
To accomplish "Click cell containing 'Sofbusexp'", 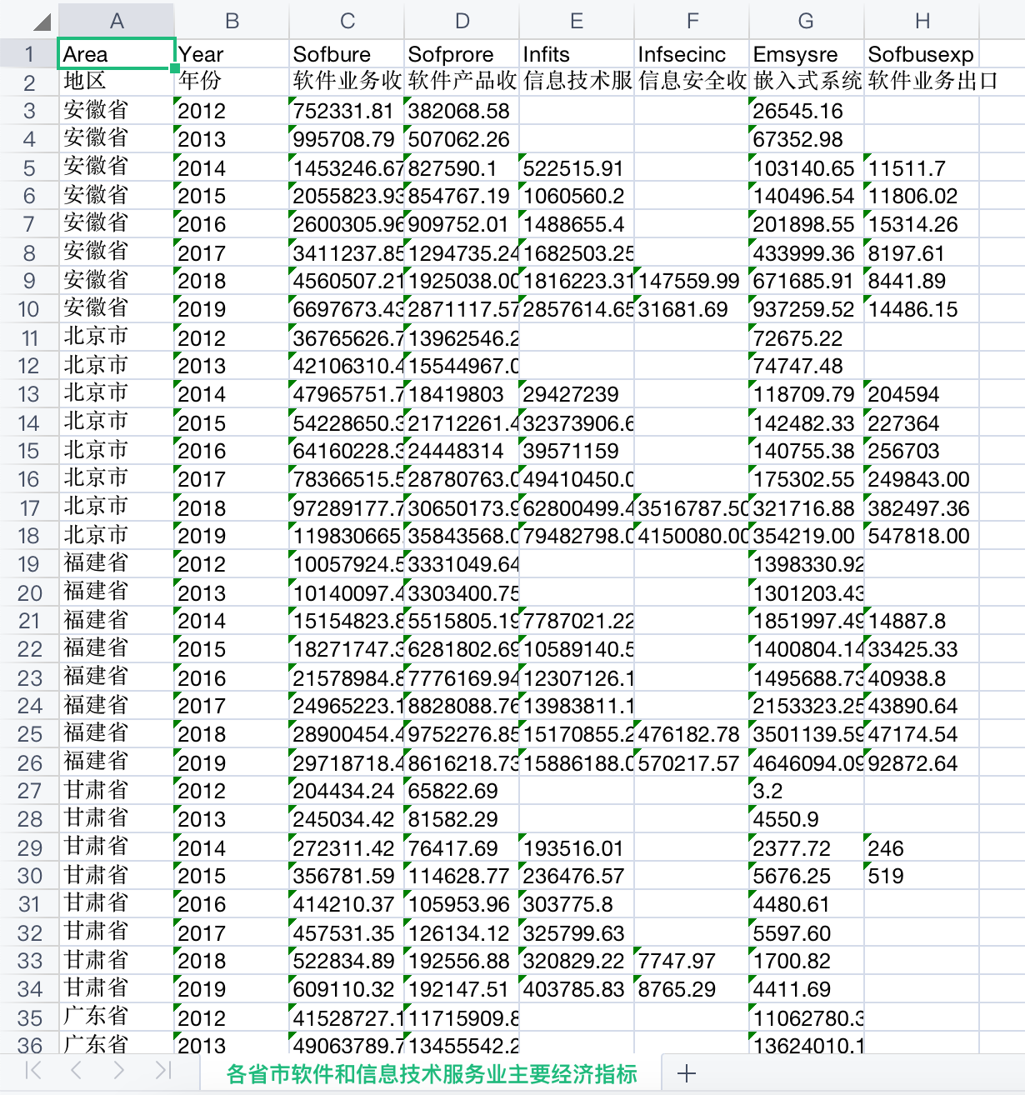I will click(922, 54).
